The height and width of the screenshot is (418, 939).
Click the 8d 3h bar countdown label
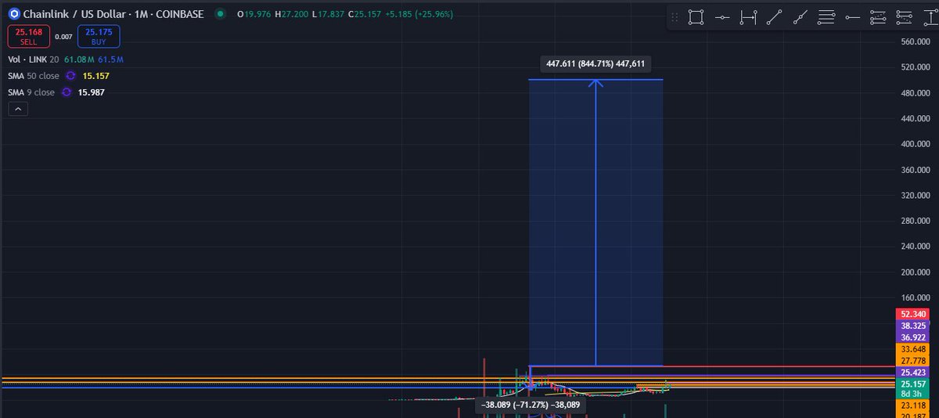click(x=913, y=395)
